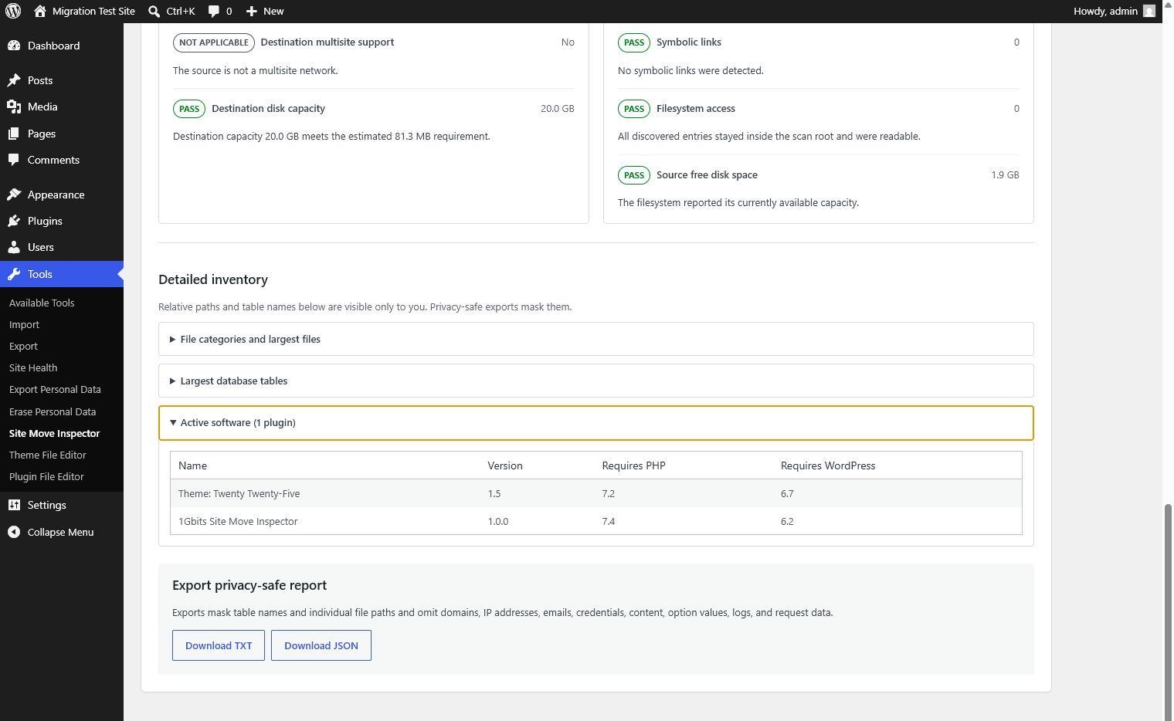Expand Largest database tables section
Image resolution: width=1174 pixels, height=721 pixels.
coord(595,381)
